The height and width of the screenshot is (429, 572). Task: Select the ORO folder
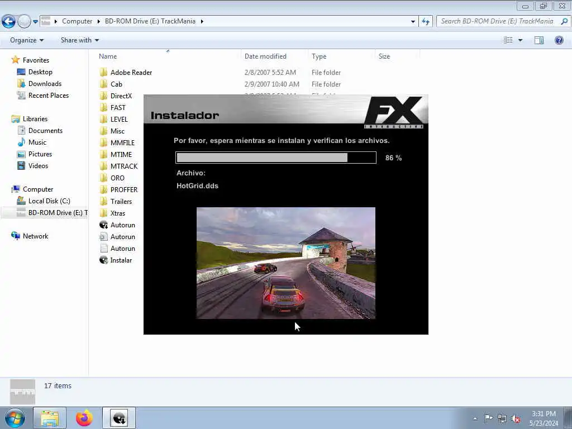pyautogui.click(x=117, y=178)
